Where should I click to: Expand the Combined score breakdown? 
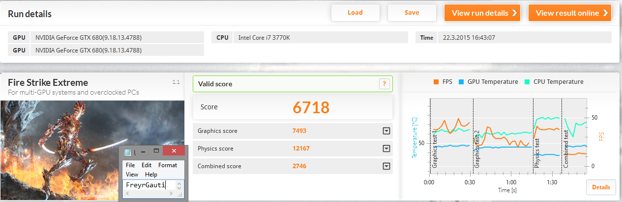tap(386, 166)
